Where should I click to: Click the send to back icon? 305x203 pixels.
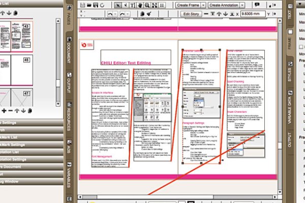point(232,14)
